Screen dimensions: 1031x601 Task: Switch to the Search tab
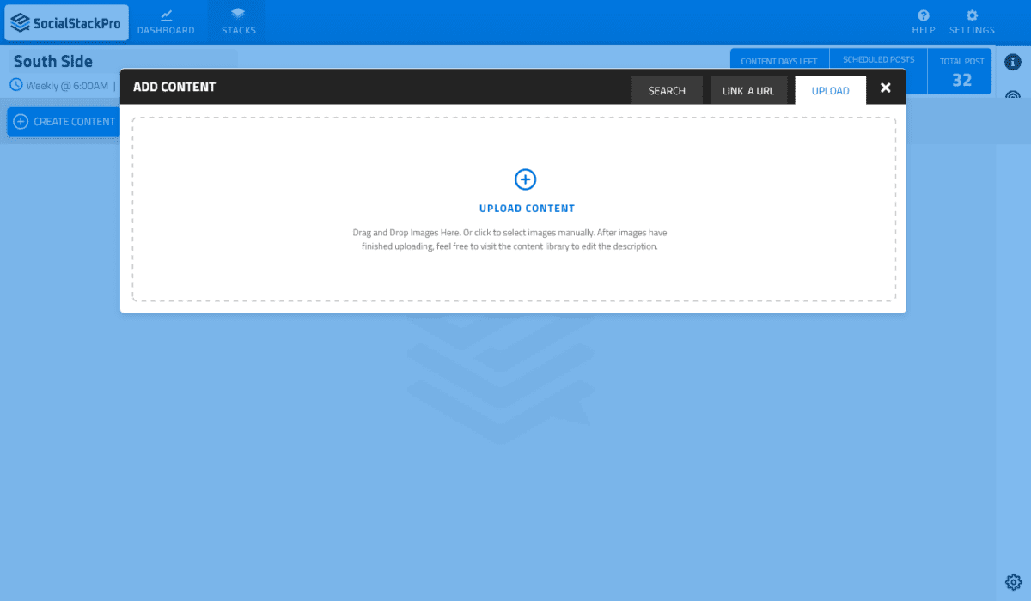(667, 90)
